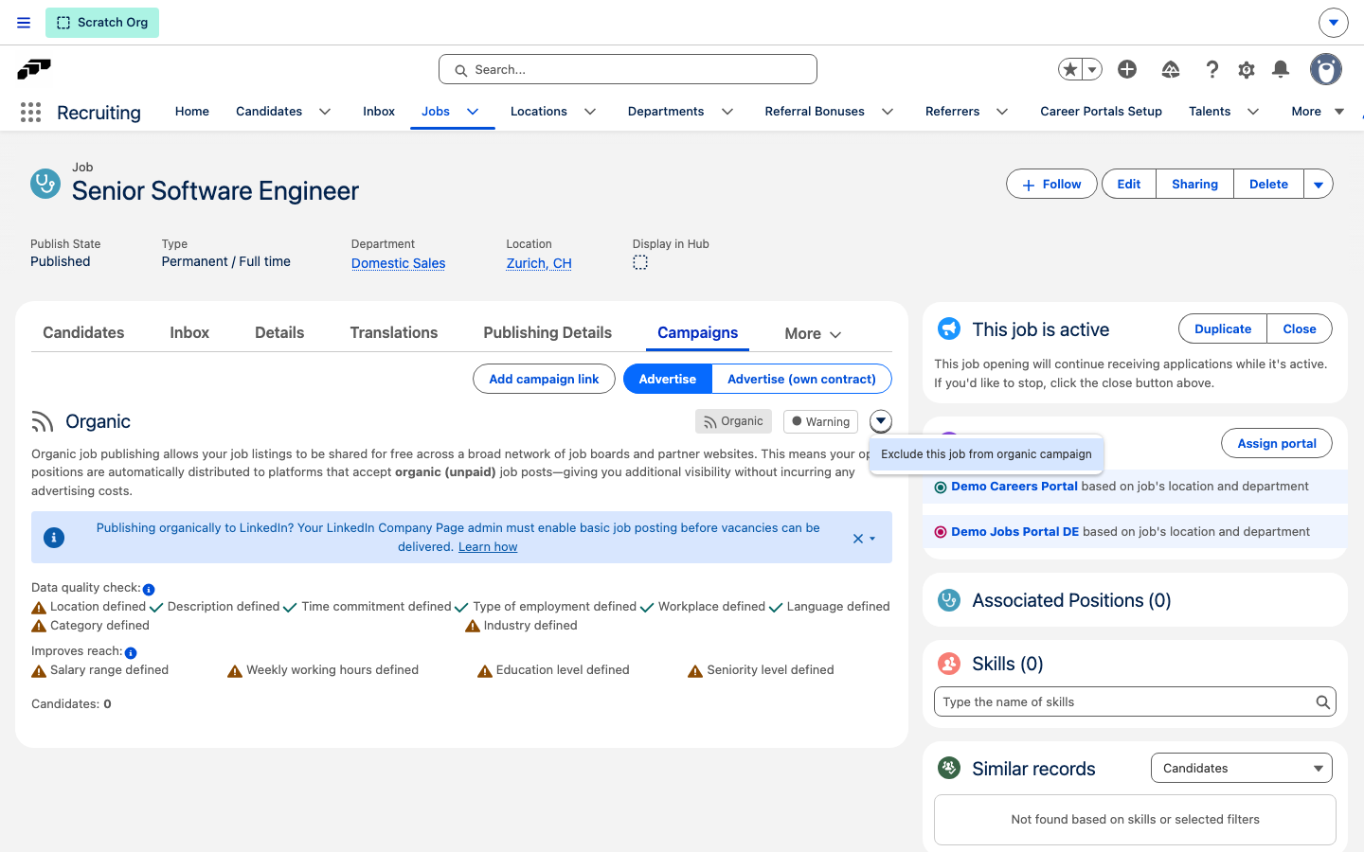Go to the Referral Bonuses nav tab
The width and height of the screenshot is (1364, 852).
815,112
